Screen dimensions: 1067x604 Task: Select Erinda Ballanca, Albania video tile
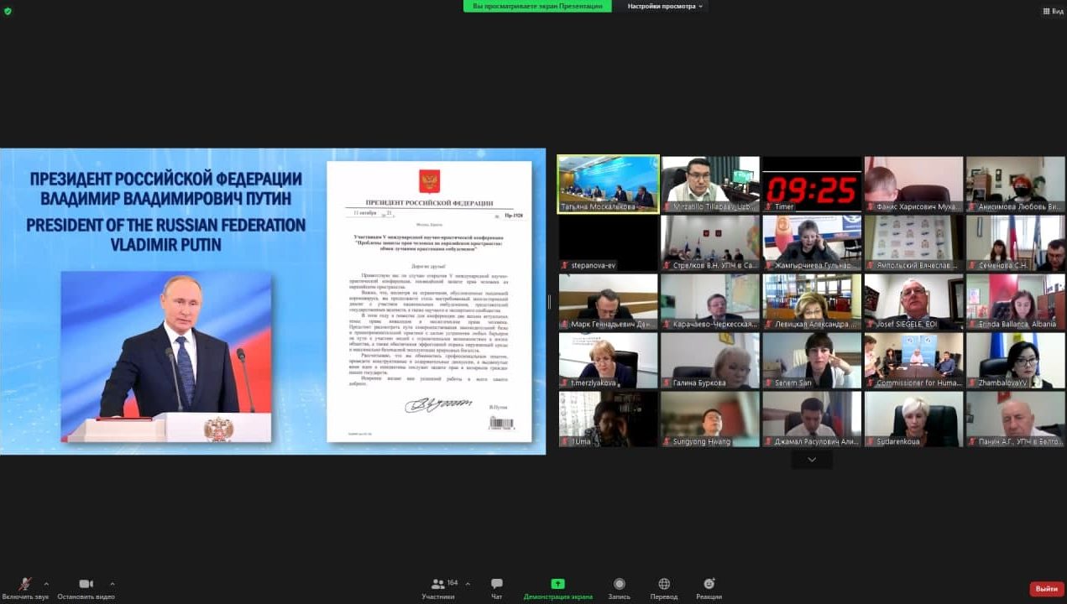point(1016,301)
